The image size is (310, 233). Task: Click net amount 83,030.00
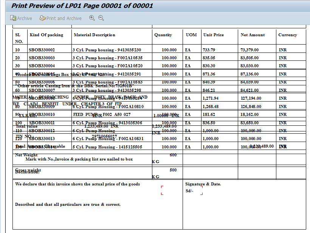click(250, 66)
